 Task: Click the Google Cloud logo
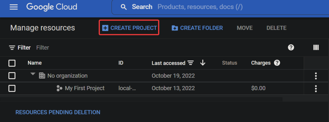pyautogui.click(x=52, y=7)
